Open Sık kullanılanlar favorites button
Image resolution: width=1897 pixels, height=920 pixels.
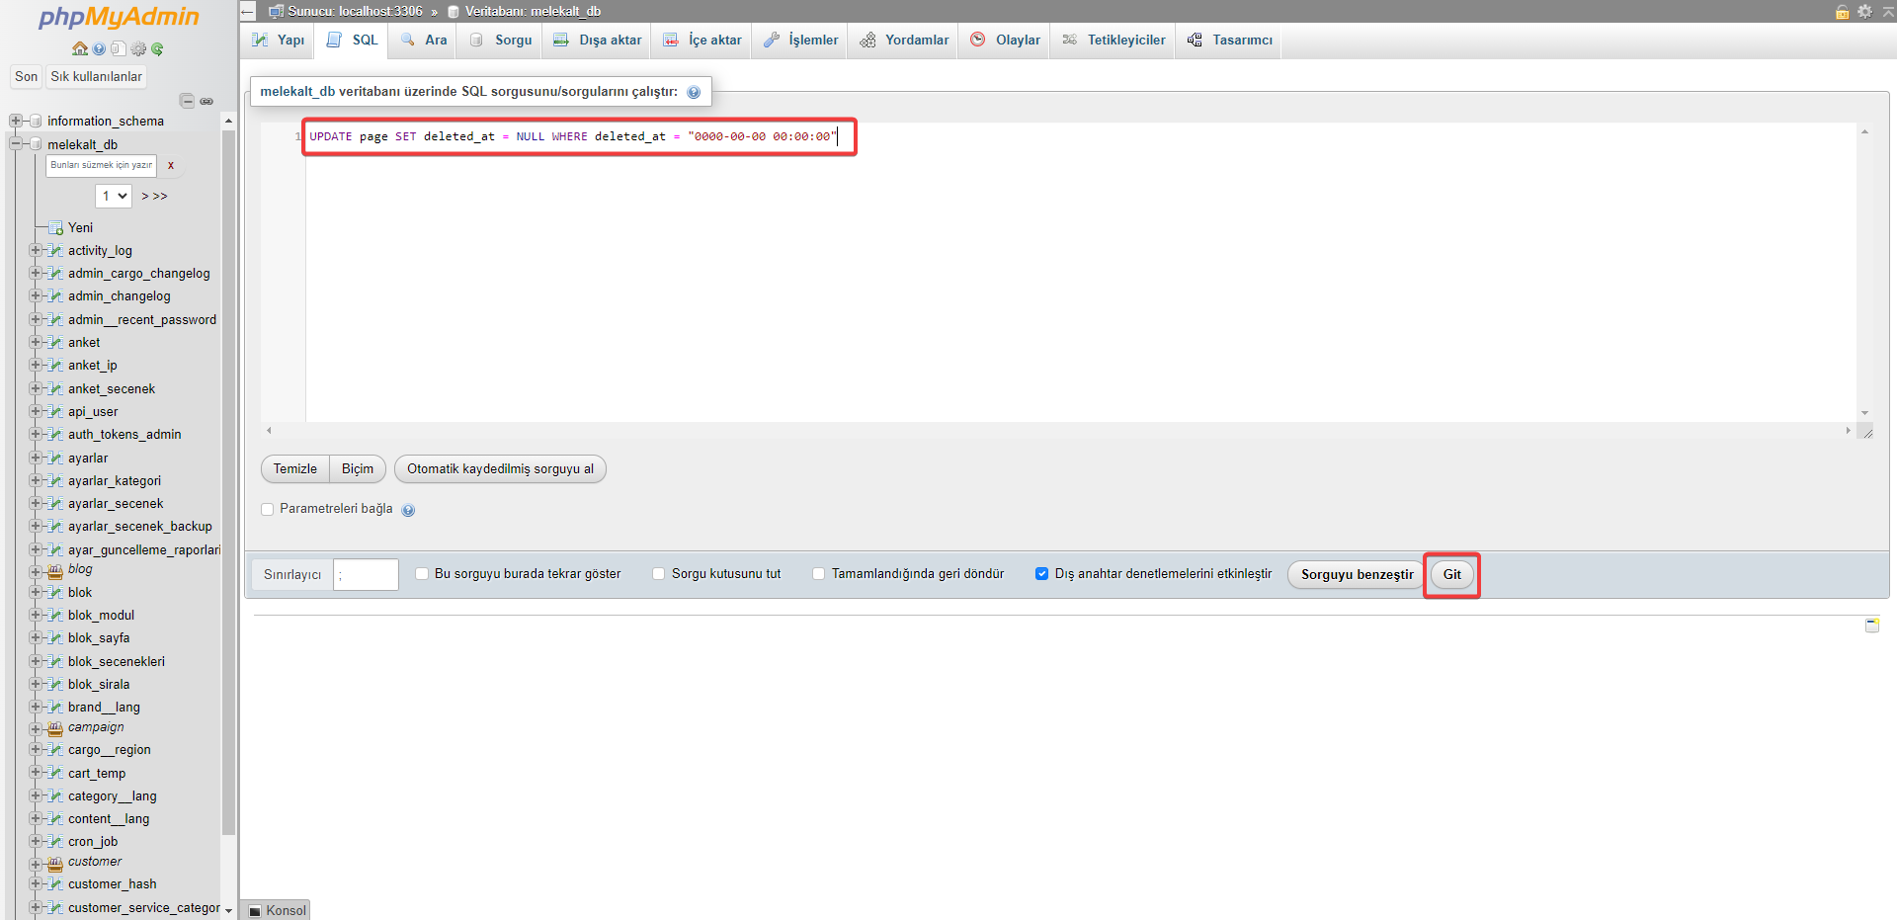(97, 77)
